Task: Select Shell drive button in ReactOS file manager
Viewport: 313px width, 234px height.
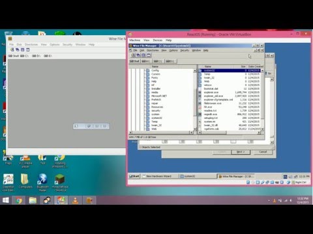Action: (x=134, y=61)
